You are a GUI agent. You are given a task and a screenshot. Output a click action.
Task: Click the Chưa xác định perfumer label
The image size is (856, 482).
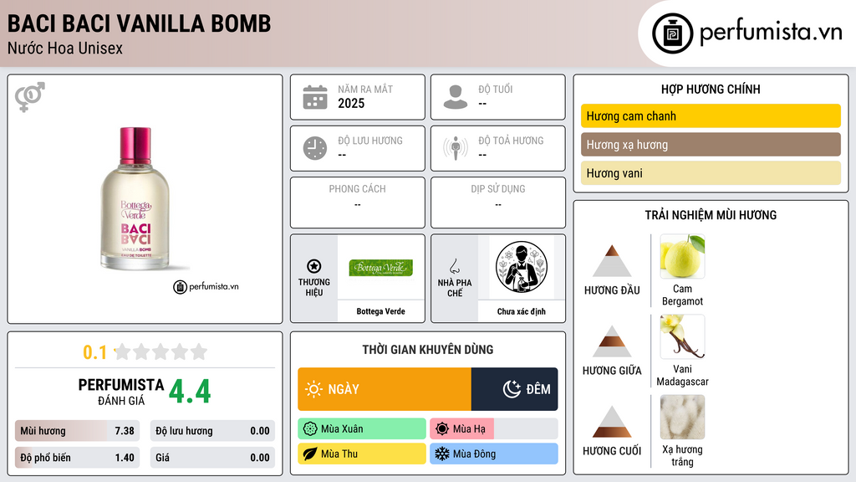tap(522, 311)
